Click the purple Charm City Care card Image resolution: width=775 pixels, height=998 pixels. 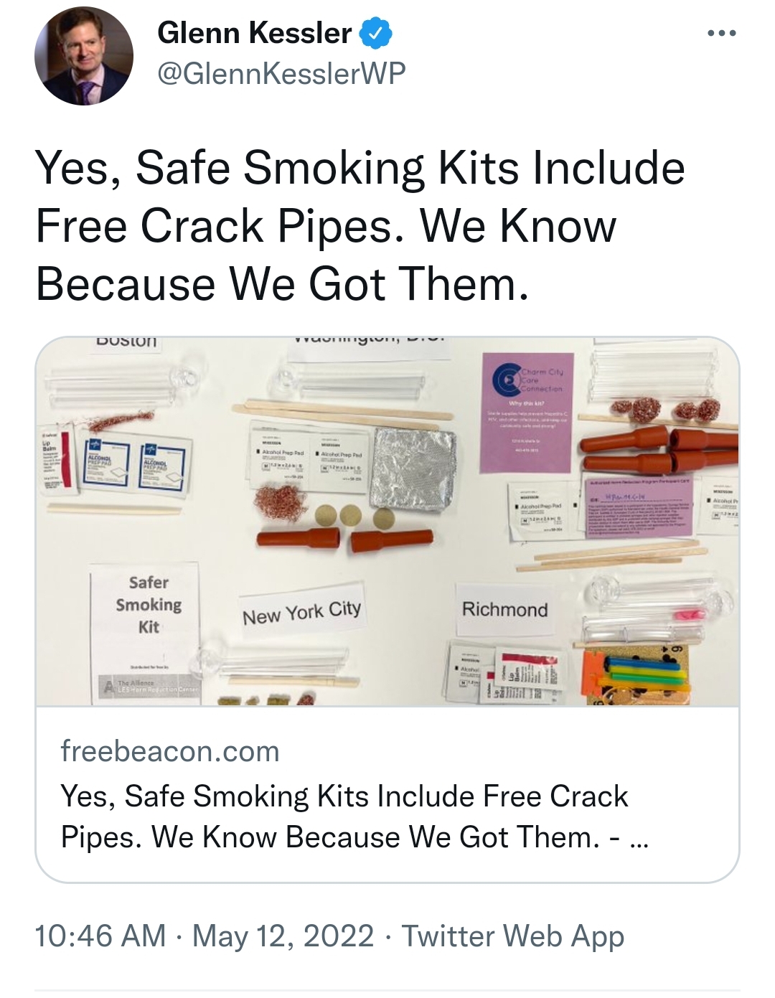pyautogui.click(x=528, y=413)
